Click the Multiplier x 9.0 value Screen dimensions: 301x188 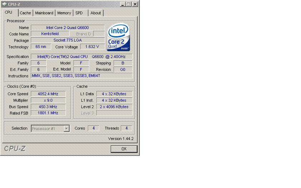tap(48, 100)
